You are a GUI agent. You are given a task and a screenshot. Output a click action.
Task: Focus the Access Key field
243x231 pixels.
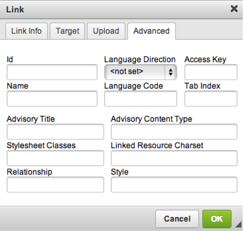pos(211,72)
